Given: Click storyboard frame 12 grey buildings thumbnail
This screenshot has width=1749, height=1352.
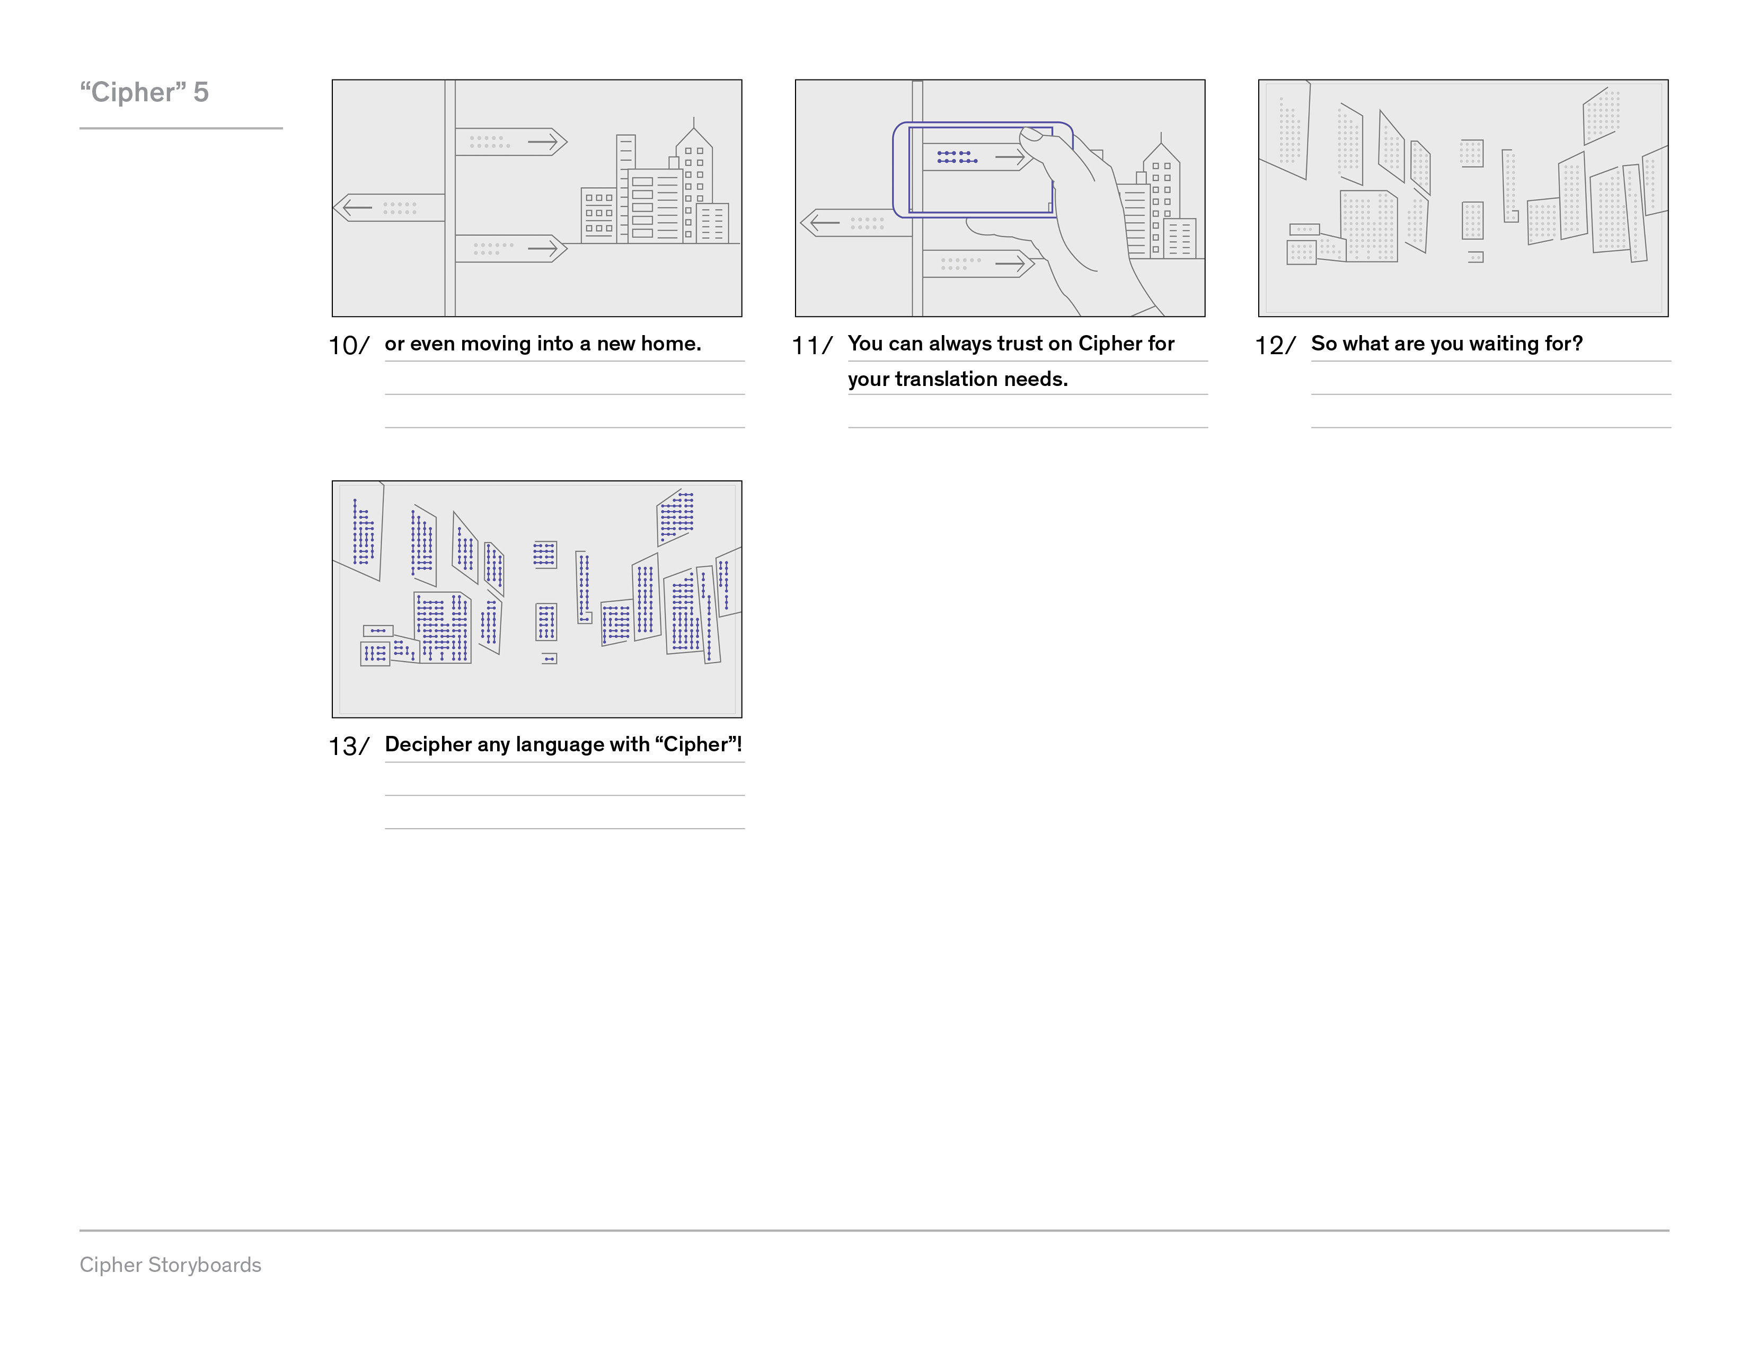Looking at the screenshot, I should 1463,198.
